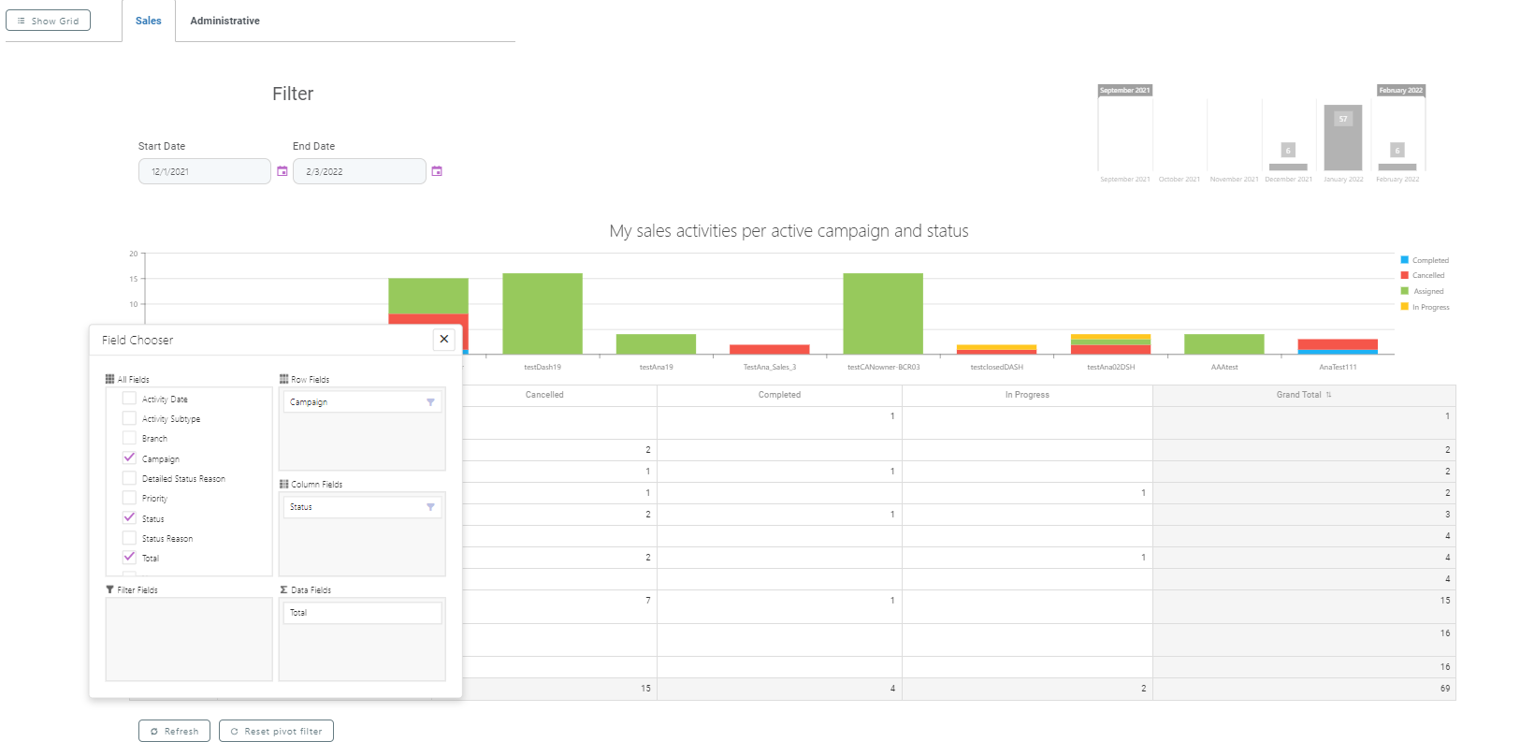Screen dimensions: 1520x756
Task: Click the All Fields grid icon
Action: [x=109, y=380]
